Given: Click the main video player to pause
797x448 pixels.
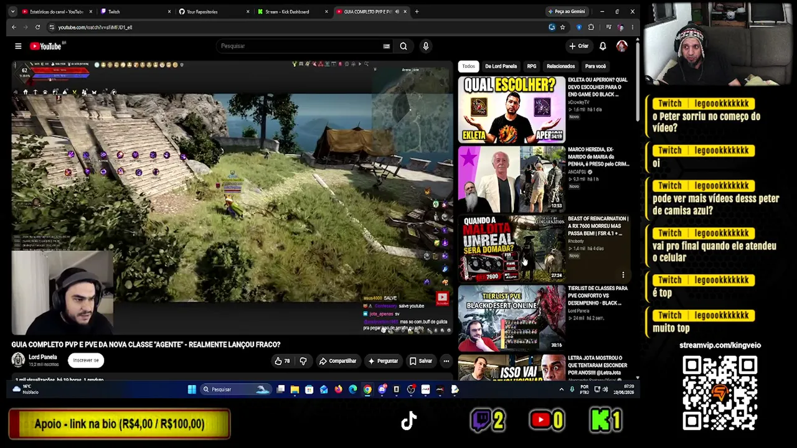Looking at the screenshot, I should (x=232, y=198).
